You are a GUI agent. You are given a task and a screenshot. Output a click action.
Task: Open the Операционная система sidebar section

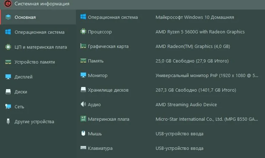pos(39,32)
